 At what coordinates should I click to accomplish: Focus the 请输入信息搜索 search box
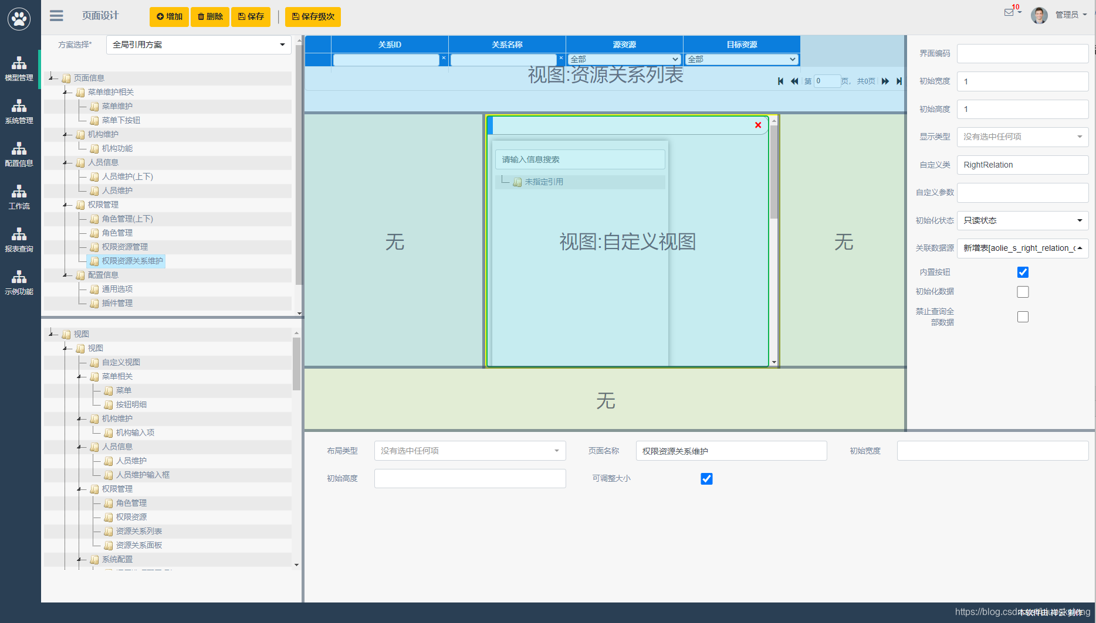[580, 159]
